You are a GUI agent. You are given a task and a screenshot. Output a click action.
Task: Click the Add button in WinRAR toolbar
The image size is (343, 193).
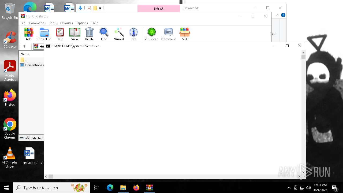click(x=29, y=34)
